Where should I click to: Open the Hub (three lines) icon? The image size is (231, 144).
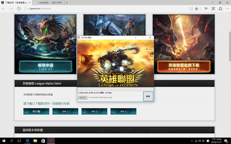click(206, 9)
